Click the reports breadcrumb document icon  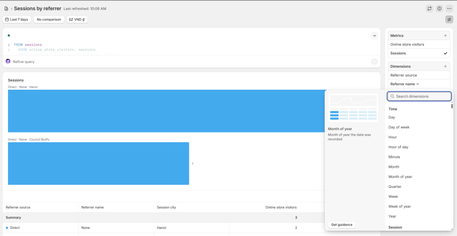tap(6, 8)
